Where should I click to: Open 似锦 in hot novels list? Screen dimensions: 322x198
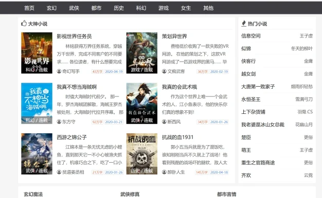(246, 49)
